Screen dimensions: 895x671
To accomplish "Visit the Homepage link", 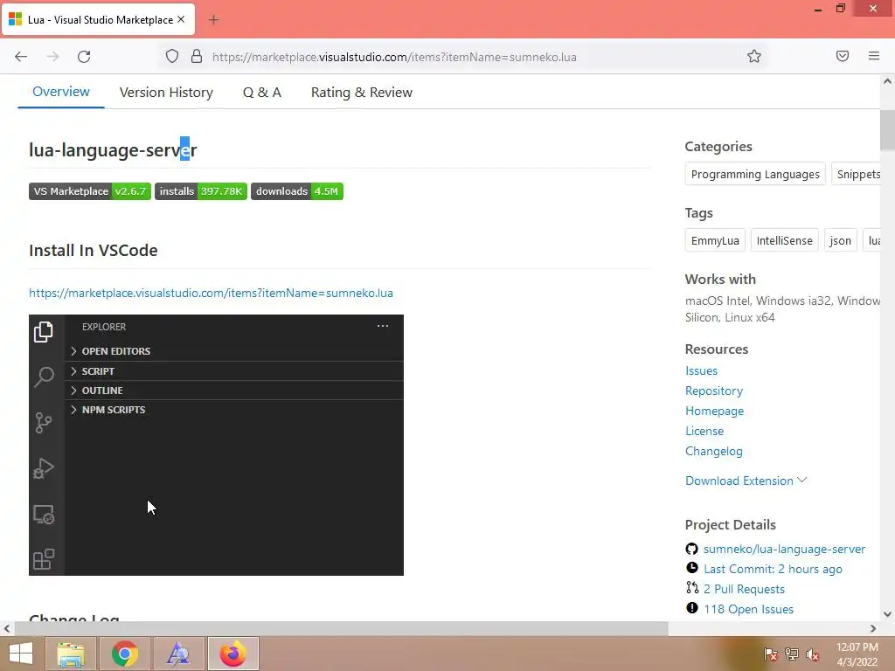I will [715, 411].
